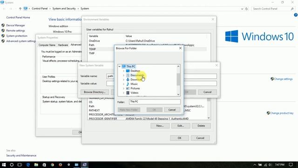Click the Device Manager shield icon
Image resolution: width=298 pixels, height=168 pixels.
pyautogui.click(x=3, y=25)
